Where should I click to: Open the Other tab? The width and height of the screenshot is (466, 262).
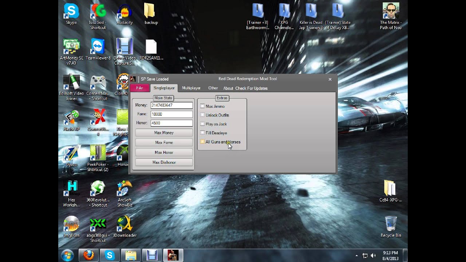click(x=213, y=88)
